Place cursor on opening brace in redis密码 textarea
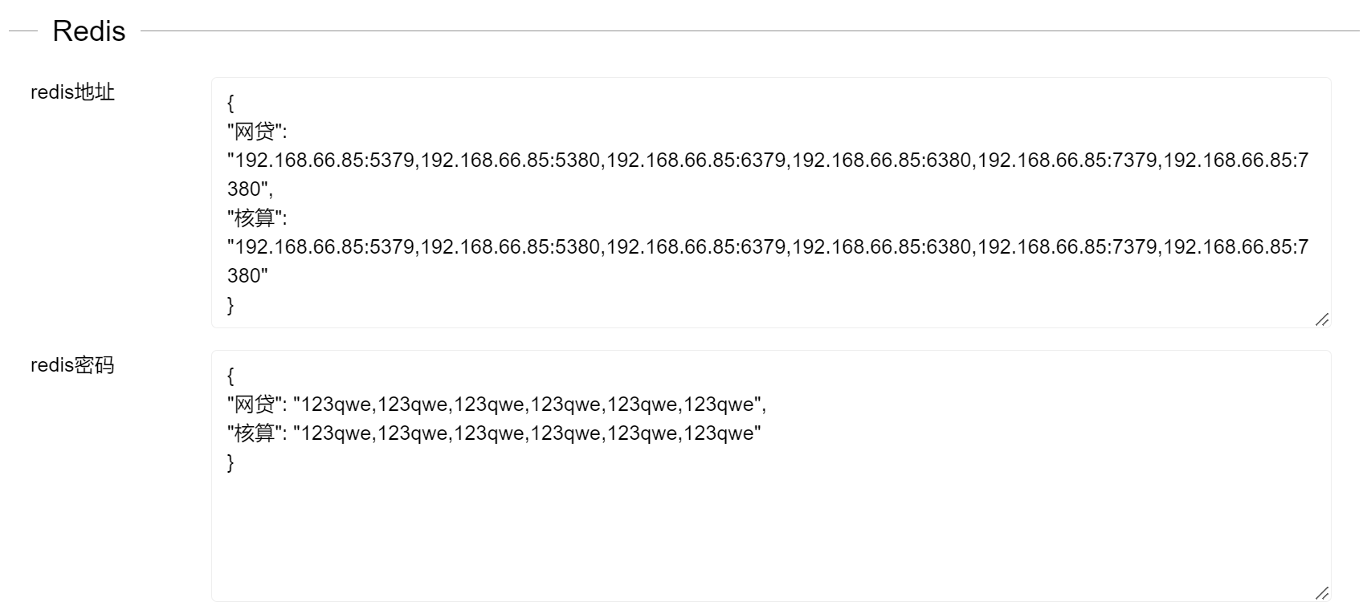 pyautogui.click(x=231, y=375)
